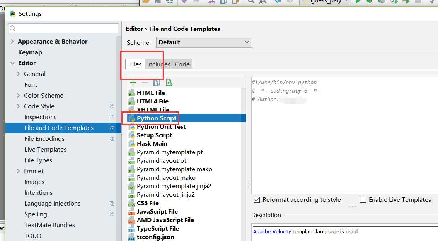
Task: Click the HTML File template icon
Action: pos(131,93)
